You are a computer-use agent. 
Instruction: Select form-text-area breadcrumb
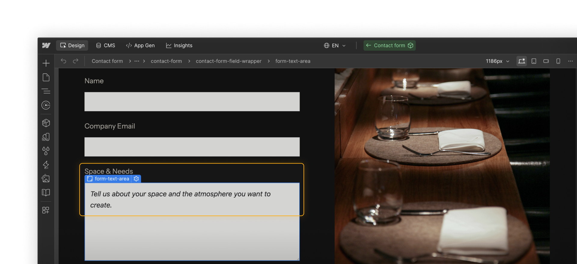293,61
